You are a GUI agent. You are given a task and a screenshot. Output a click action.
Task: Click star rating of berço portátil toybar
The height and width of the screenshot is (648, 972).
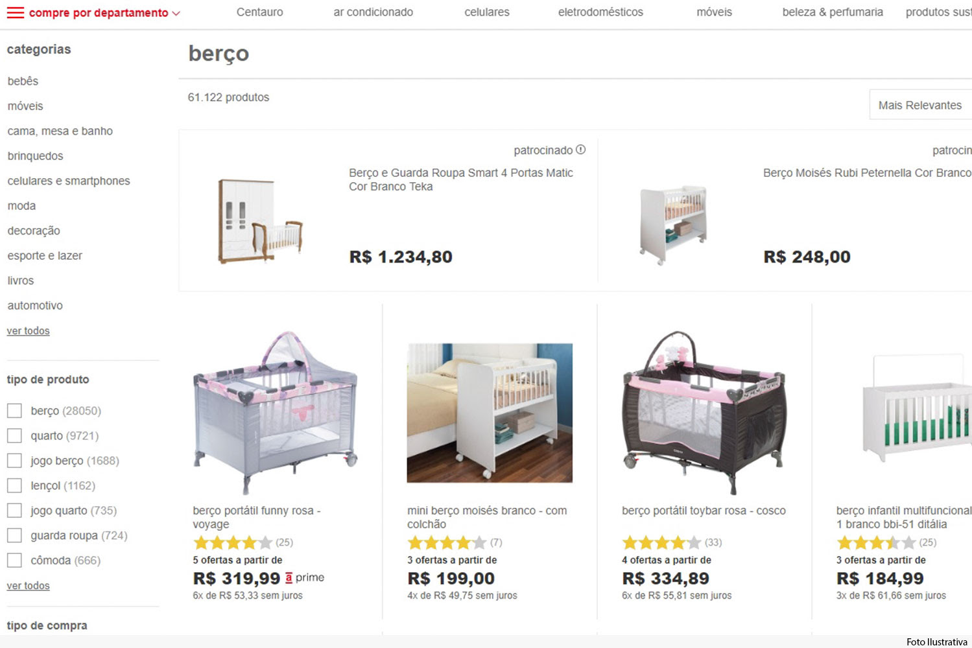pyautogui.click(x=661, y=542)
